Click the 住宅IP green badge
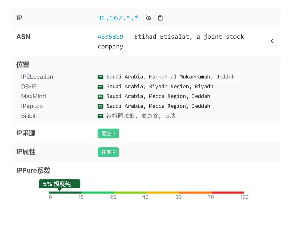This screenshot has width=293, height=227. coord(108,152)
